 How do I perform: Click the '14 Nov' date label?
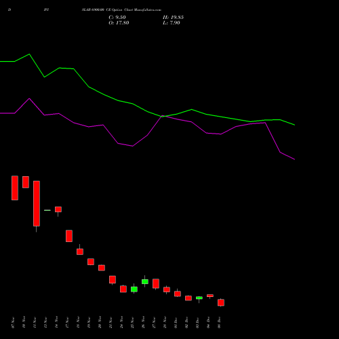pyautogui.click(x=56, y=323)
